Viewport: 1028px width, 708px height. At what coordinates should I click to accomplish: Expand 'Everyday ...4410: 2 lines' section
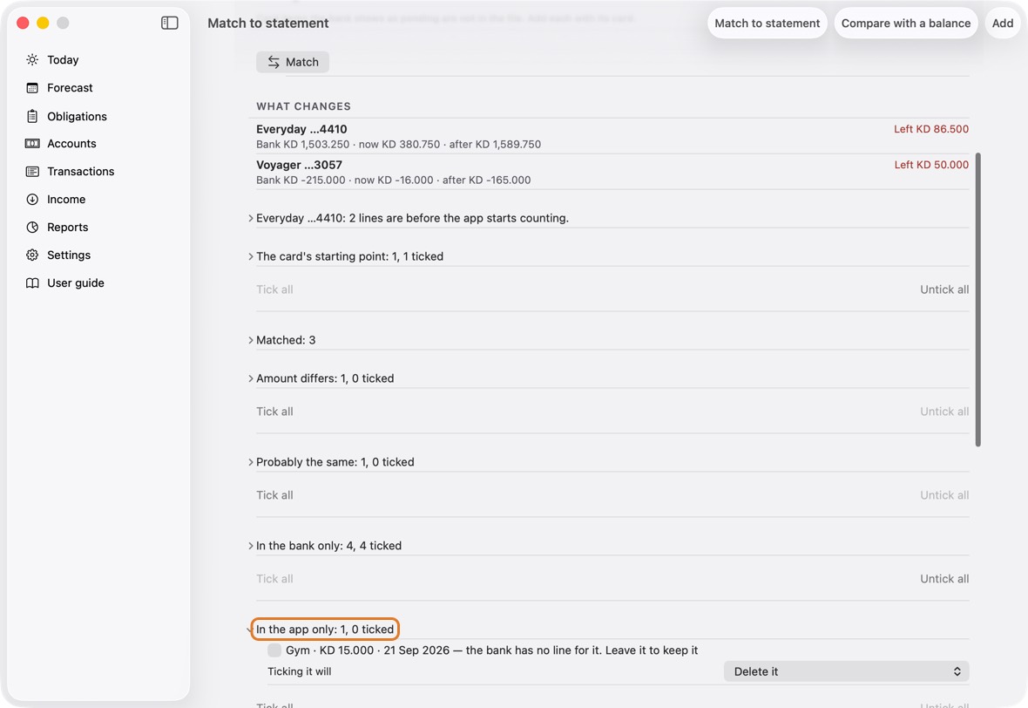251,218
